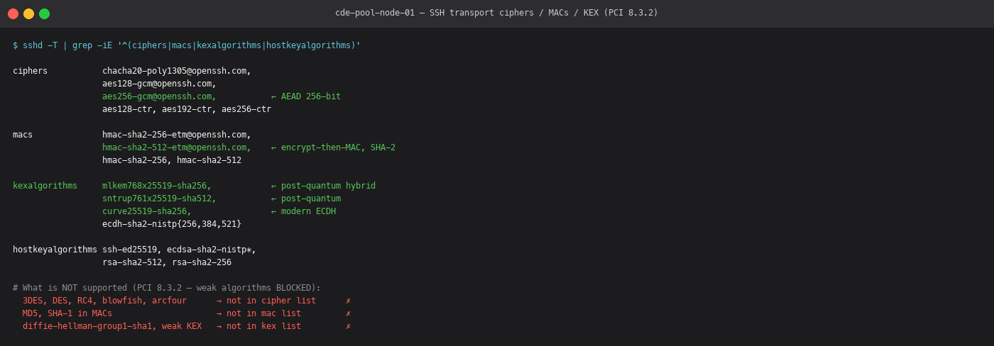The height and width of the screenshot is (346, 994).
Task: Click chacha20-poly1305@openssh.com cipher text
Action: 174,71
